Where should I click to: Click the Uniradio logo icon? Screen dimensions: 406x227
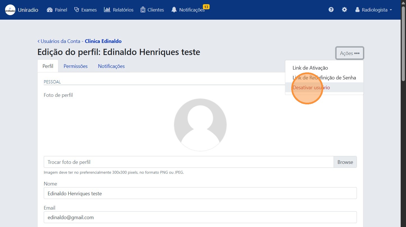(x=10, y=10)
